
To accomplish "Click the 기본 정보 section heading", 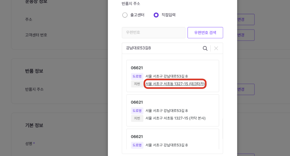I will pos(34,125).
